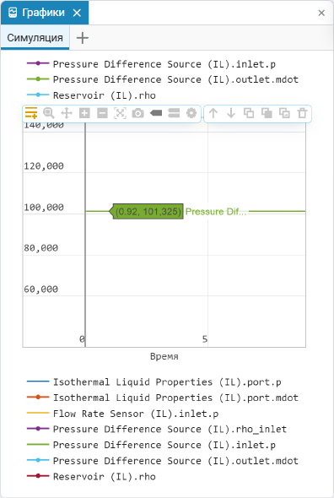Toggle bottom legend Reservoir (IL).rho
334x498 pixels.
[x=91, y=476]
